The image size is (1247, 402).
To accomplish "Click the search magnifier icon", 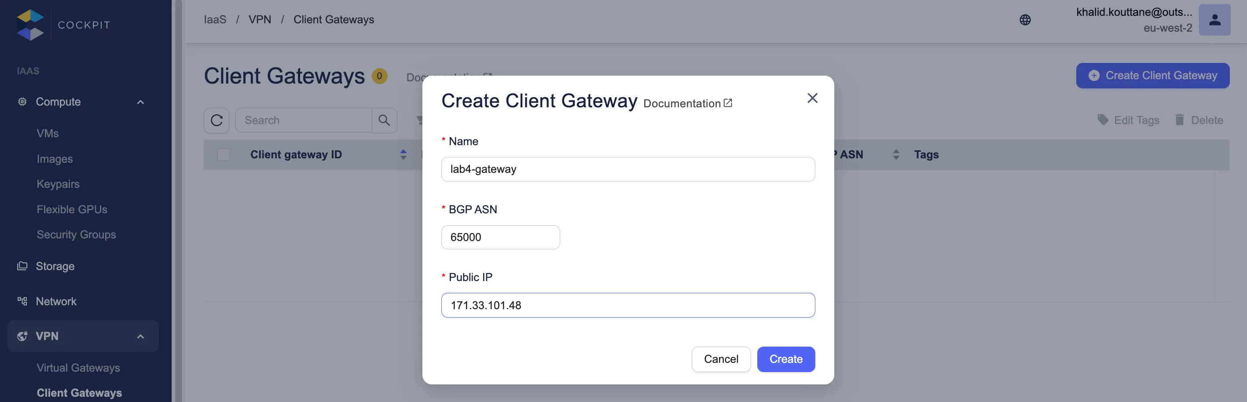I will tap(385, 121).
